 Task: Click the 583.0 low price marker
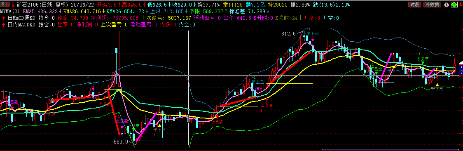click(x=121, y=142)
